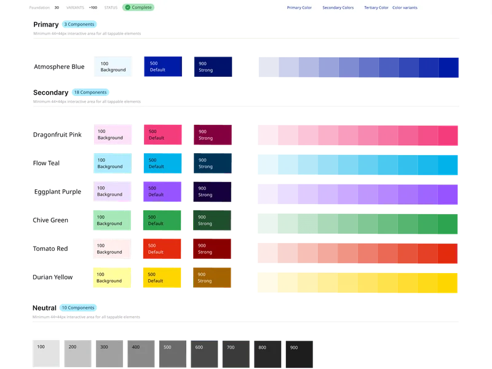
Task: Select Flow Teal 500 Default swatch
Action: 162,163
